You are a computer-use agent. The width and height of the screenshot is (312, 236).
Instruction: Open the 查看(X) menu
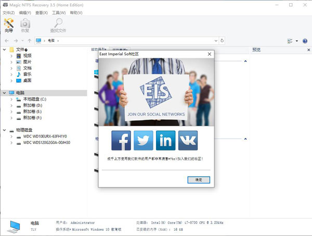pyautogui.click(x=42, y=13)
